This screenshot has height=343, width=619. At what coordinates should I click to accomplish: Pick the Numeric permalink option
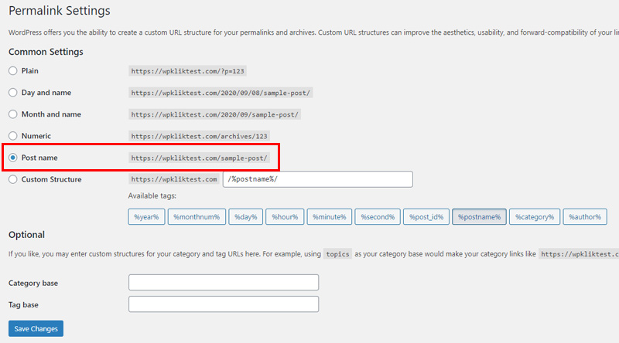pyautogui.click(x=13, y=136)
